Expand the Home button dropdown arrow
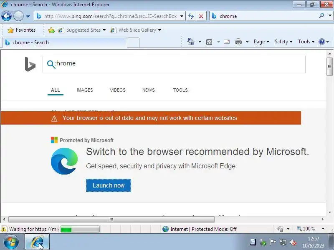 [x=200, y=42]
